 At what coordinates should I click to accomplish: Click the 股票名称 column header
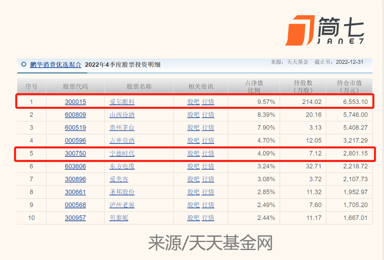tap(139, 86)
